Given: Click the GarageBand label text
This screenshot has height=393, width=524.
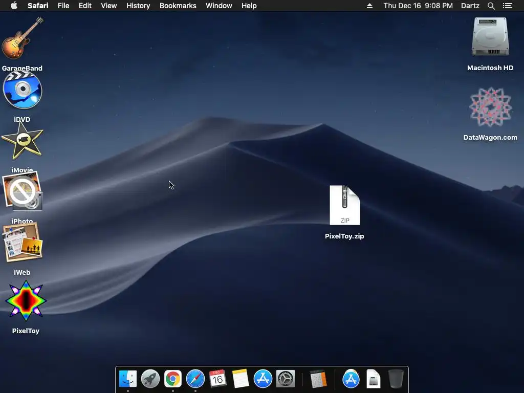Looking at the screenshot, I should (22, 68).
